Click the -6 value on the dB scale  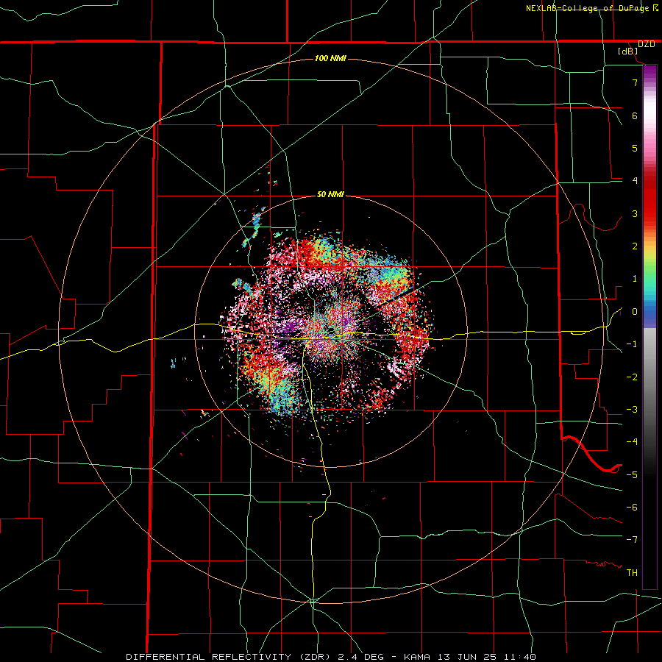click(x=632, y=508)
